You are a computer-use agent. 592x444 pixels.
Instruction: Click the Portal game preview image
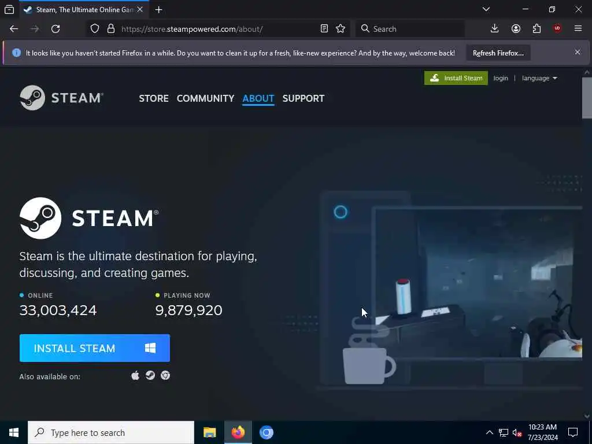pyautogui.click(x=477, y=283)
